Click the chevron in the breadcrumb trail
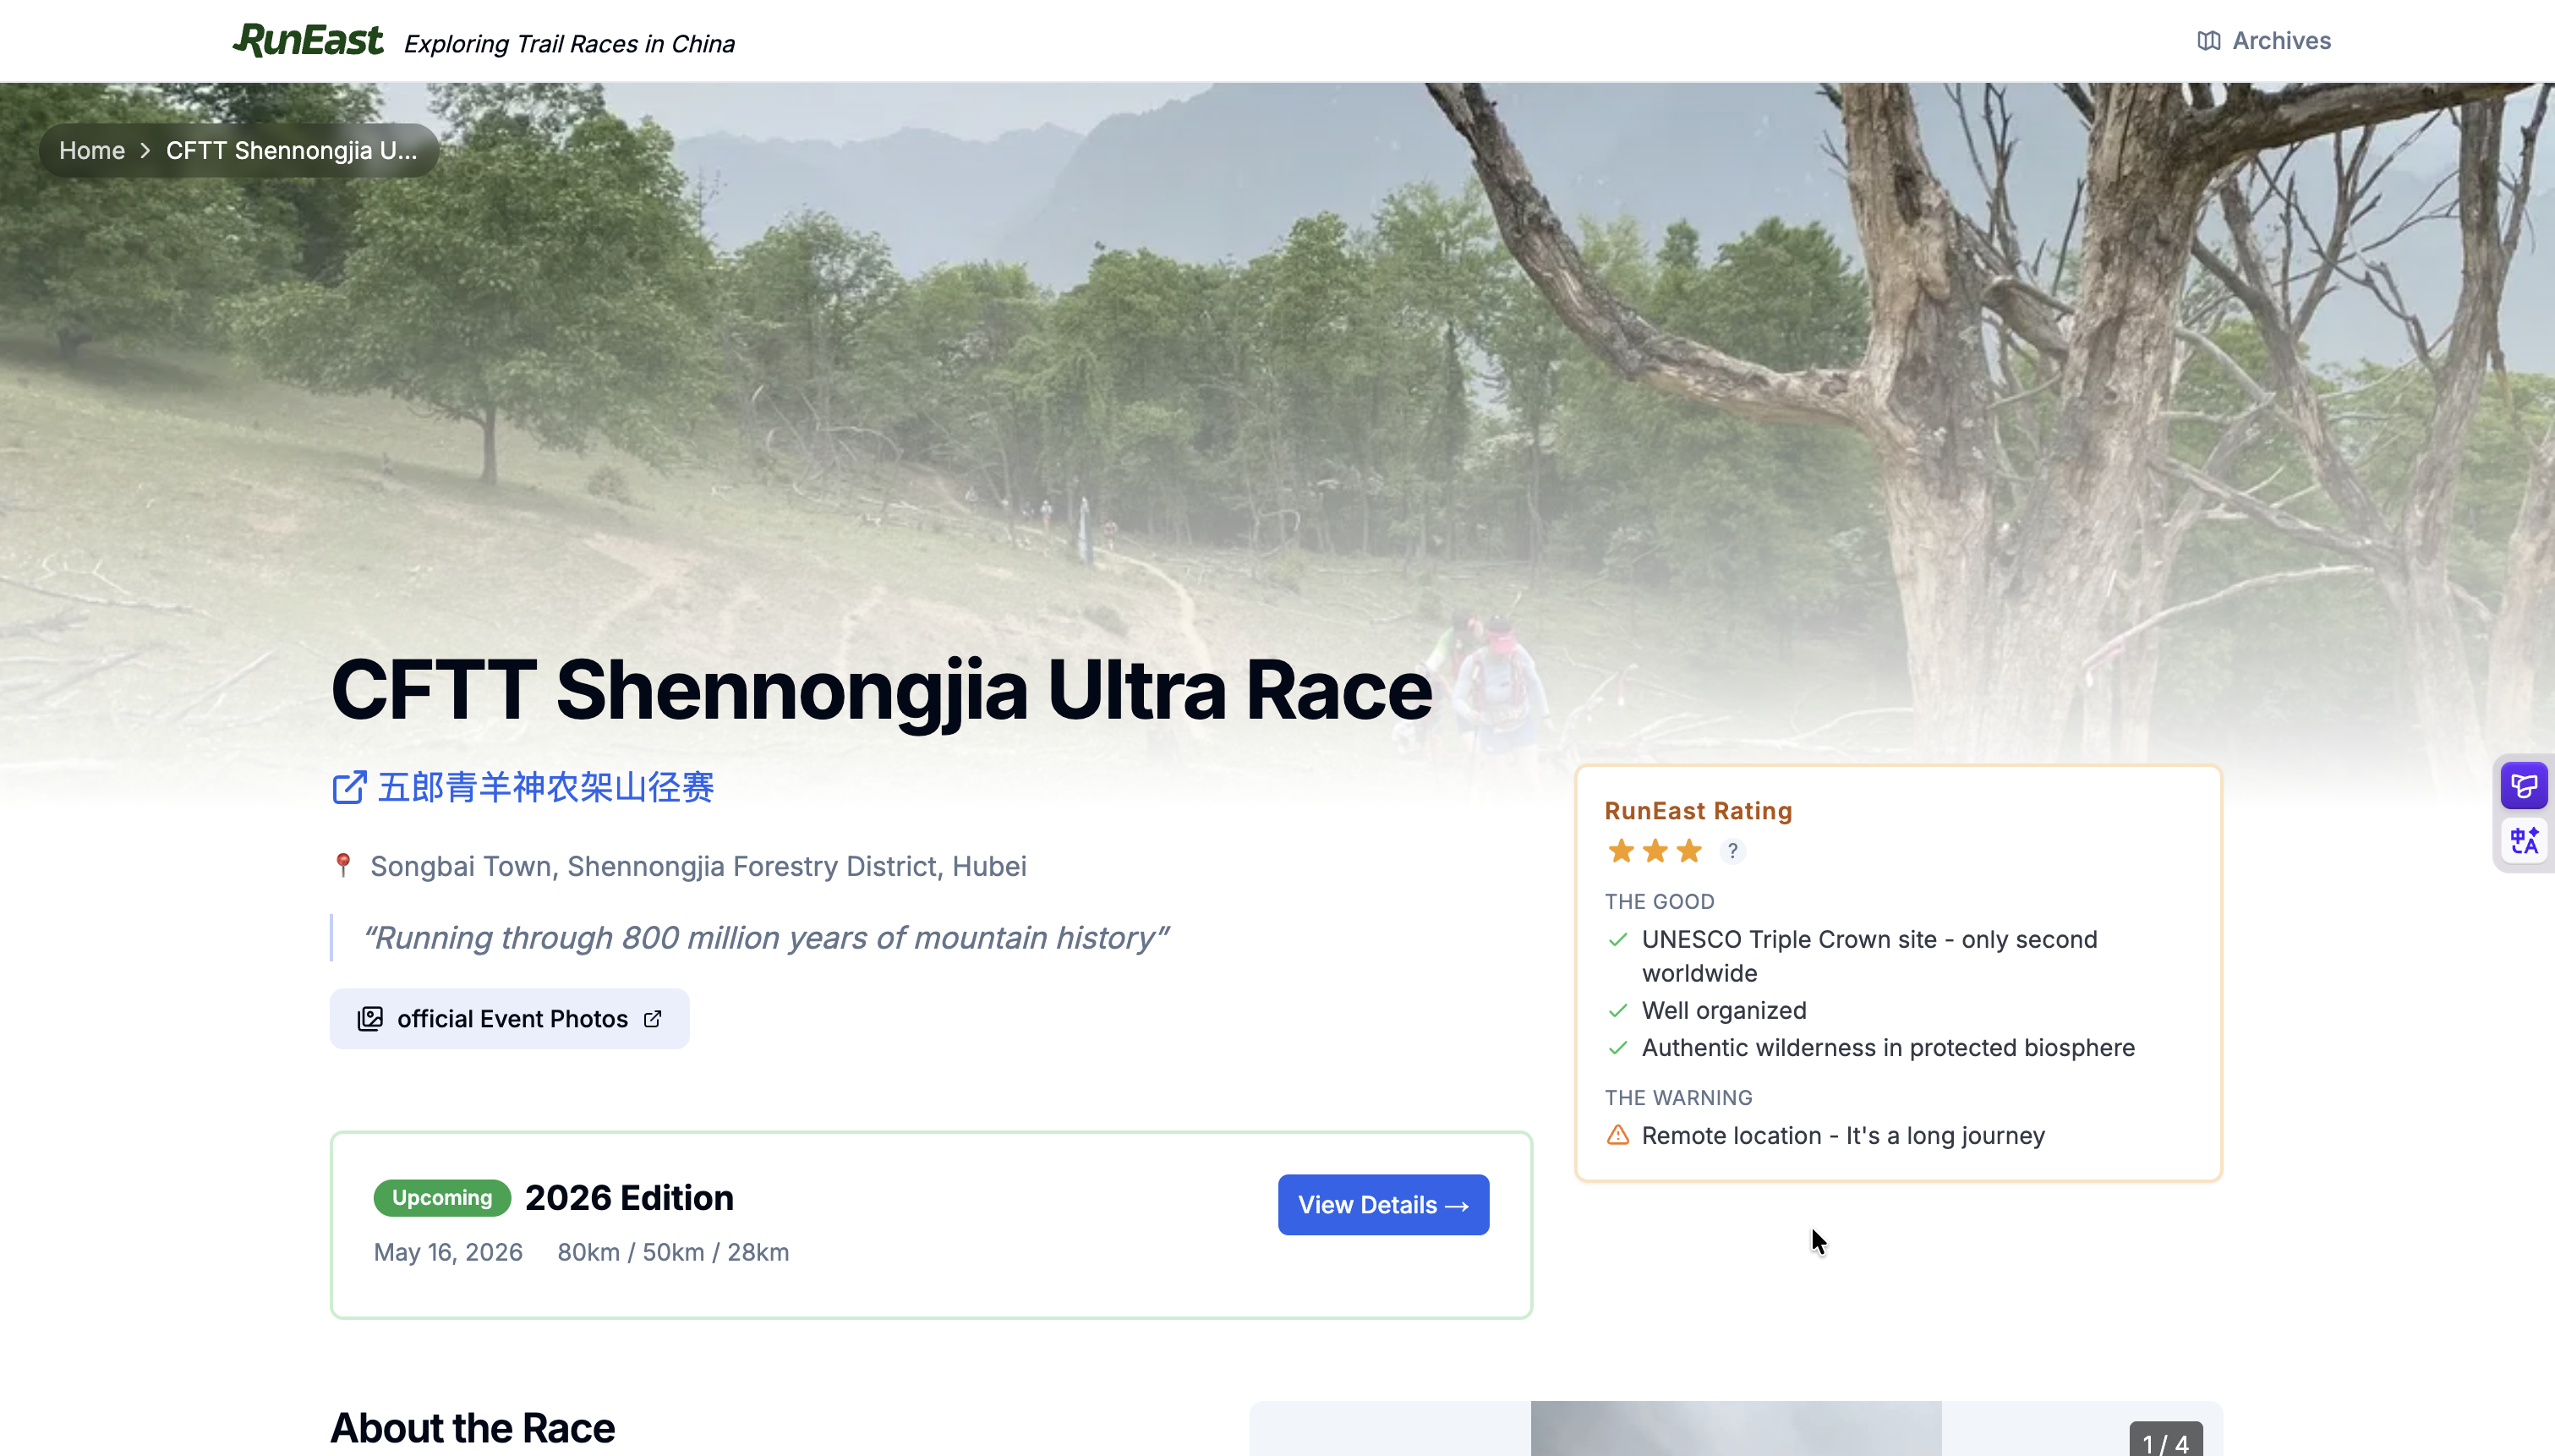This screenshot has width=2555, height=1456. click(146, 150)
